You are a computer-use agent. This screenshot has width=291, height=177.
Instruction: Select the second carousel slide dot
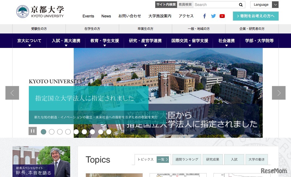[52, 132]
